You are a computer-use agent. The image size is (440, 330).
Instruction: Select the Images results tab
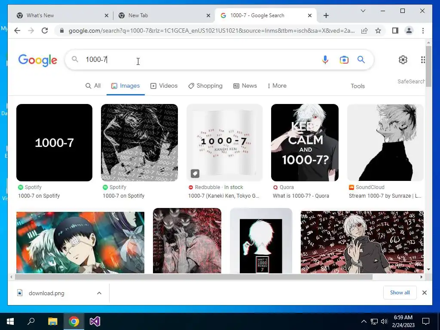coord(125,86)
